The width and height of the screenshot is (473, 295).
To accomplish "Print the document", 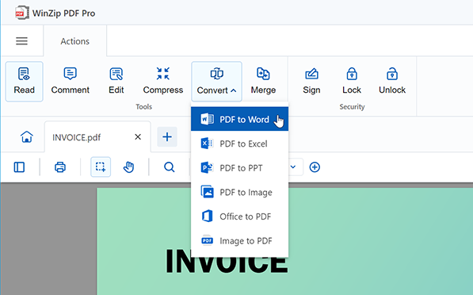I will click(x=60, y=167).
